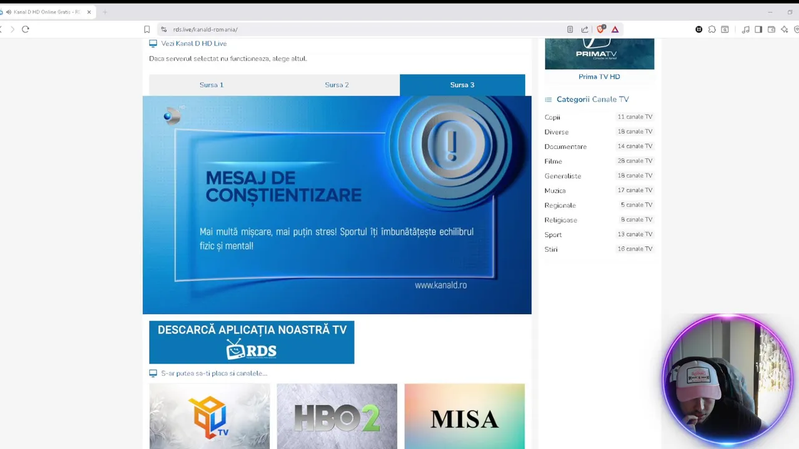Click 'Daca serverul selectat nu functioneaza' text
Image resolution: width=799 pixels, height=449 pixels.
pyautogui.click(x=228, y=59)
